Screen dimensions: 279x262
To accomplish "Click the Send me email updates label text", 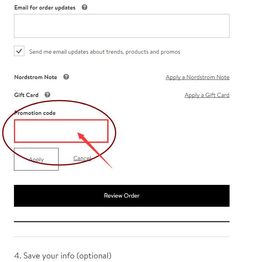I will (x=104, y=52).
